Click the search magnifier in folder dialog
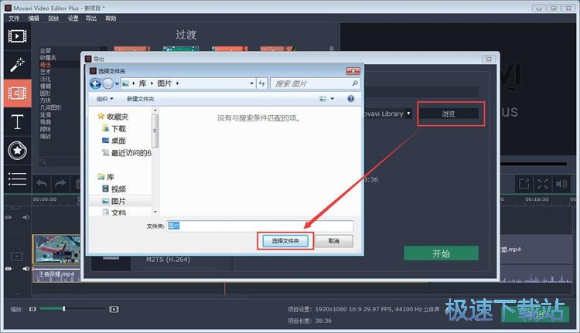Screen dimensions: 580x333 coord(355,83)
